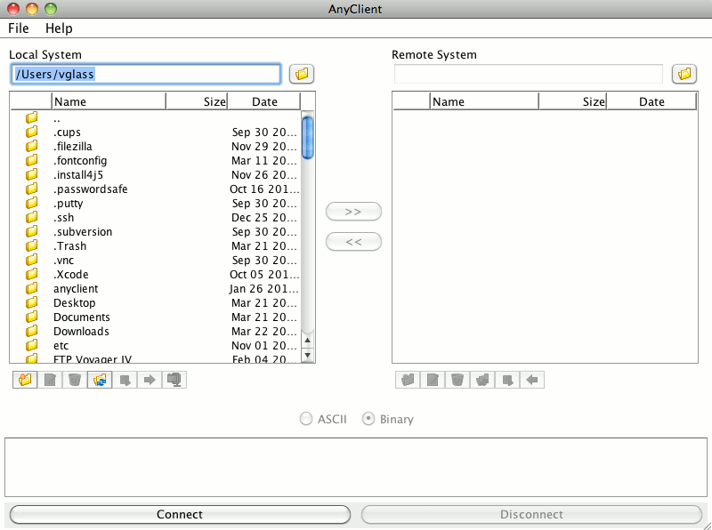Click the Connect button
The image size is (712, 530).
click(x=180, y=514)
